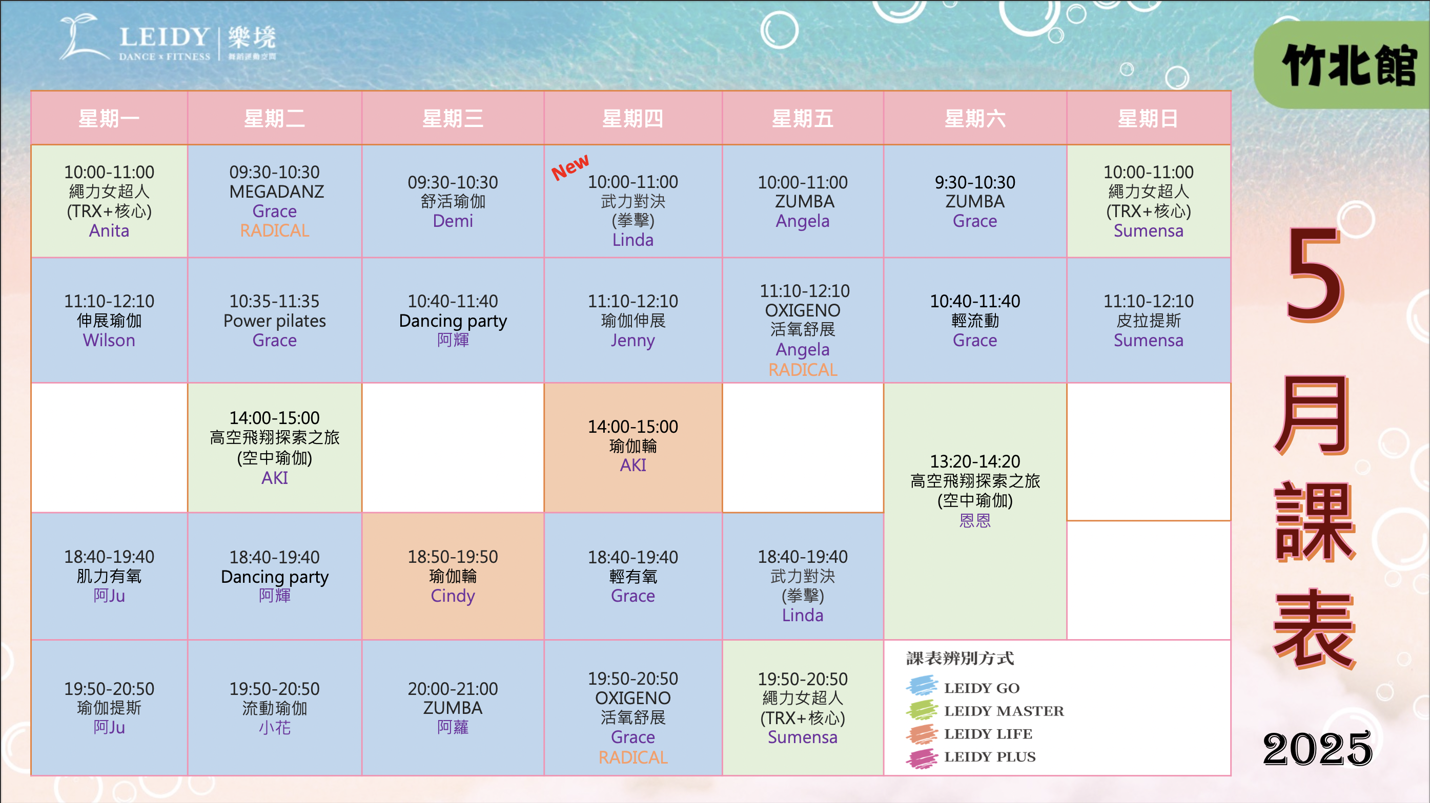Click the orange RADICAL label under Thursday OXIGENO
This screenshot has height=803, width=1430.
633,757
